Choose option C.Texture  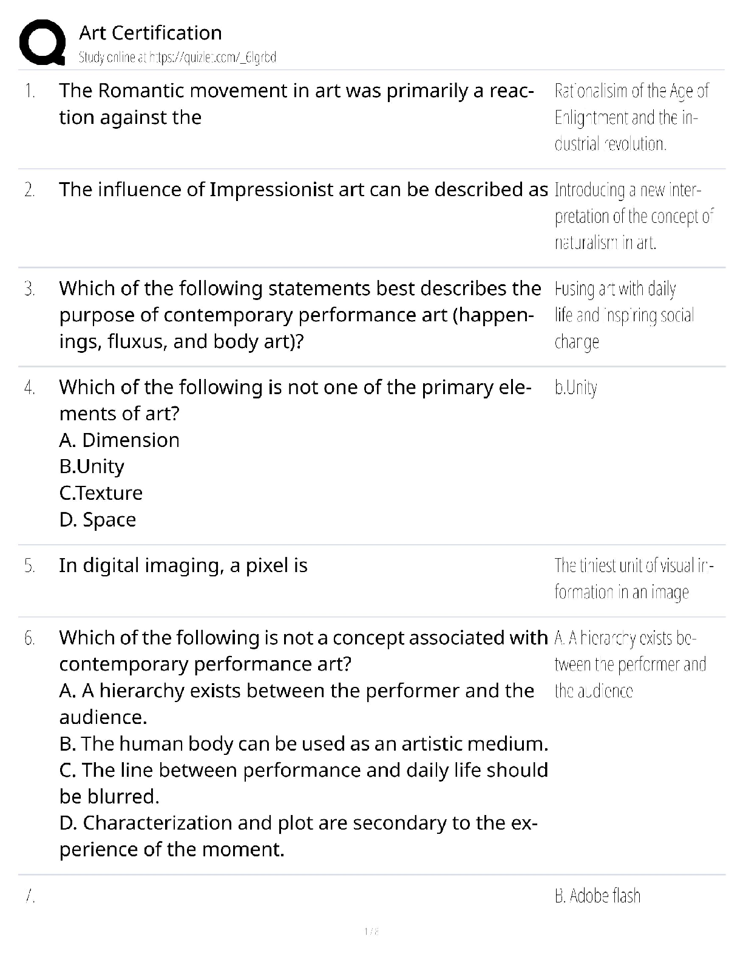pos(101,493)
